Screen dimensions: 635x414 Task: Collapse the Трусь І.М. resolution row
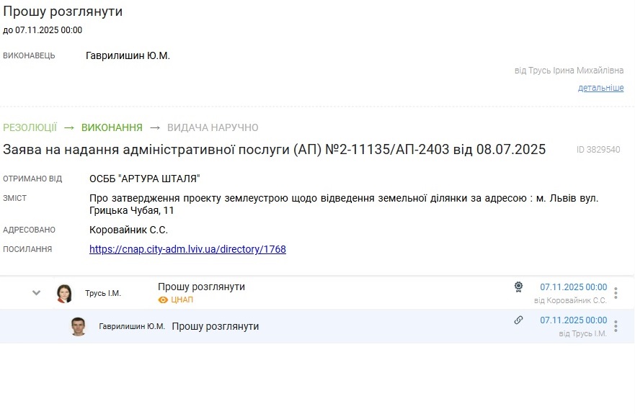37,293
